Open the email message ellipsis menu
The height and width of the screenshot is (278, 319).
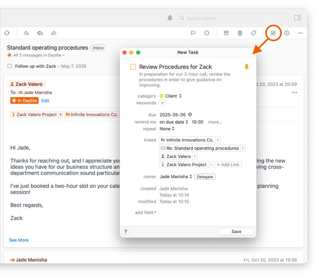pyautogui.click(x=294, y=93)
